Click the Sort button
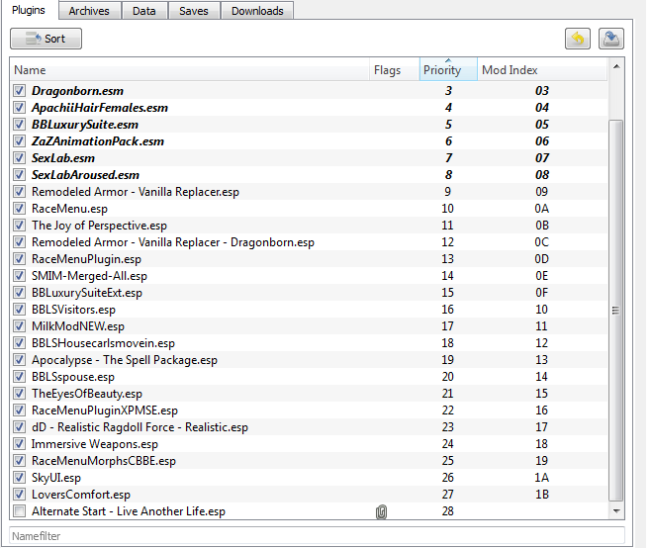 [x=46, y=39]
